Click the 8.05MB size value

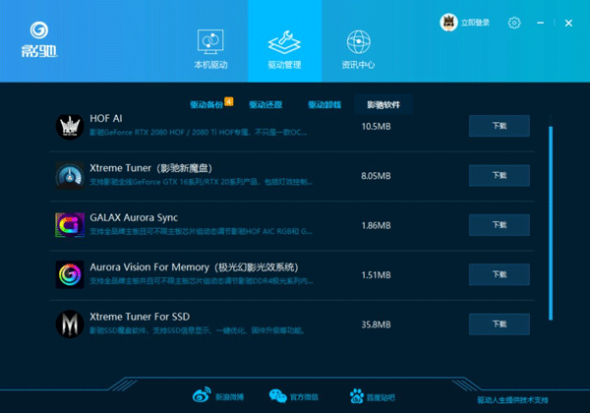376,176
